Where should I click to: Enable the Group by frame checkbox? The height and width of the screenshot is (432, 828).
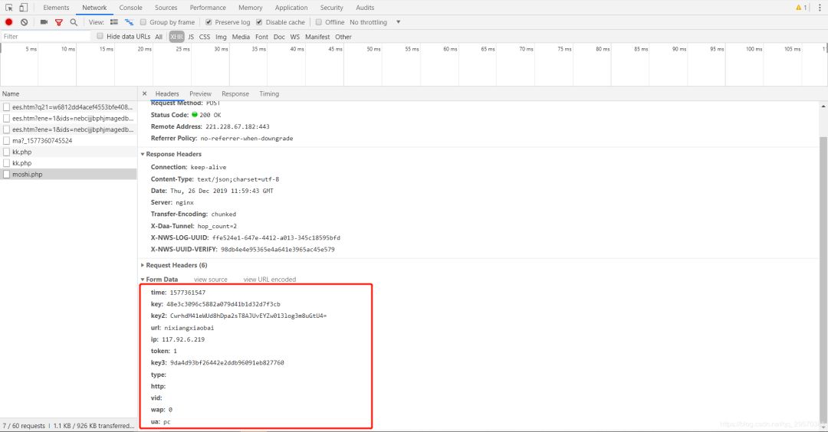click(143, 22)
